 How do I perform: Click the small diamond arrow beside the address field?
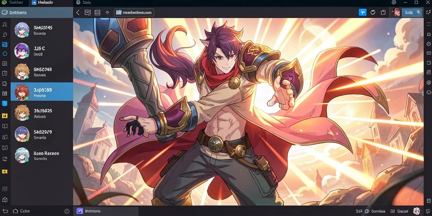point(108,13)
